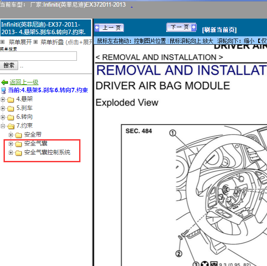267x266 pixels.
Task: Expand the 5.刹车 tree node
Action: click(3, 108)
